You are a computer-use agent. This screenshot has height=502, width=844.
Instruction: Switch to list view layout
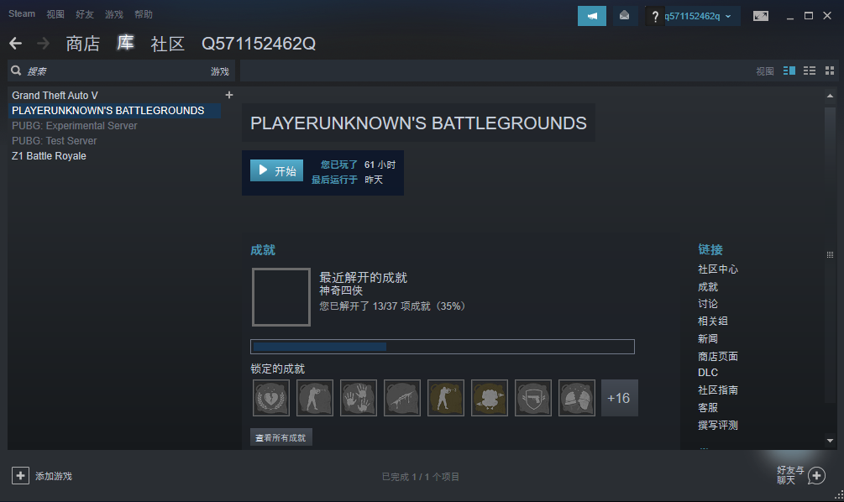click(810, 71)
